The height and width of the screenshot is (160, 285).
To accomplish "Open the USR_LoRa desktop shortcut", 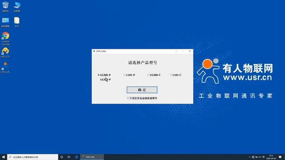I will coord(5,67).
